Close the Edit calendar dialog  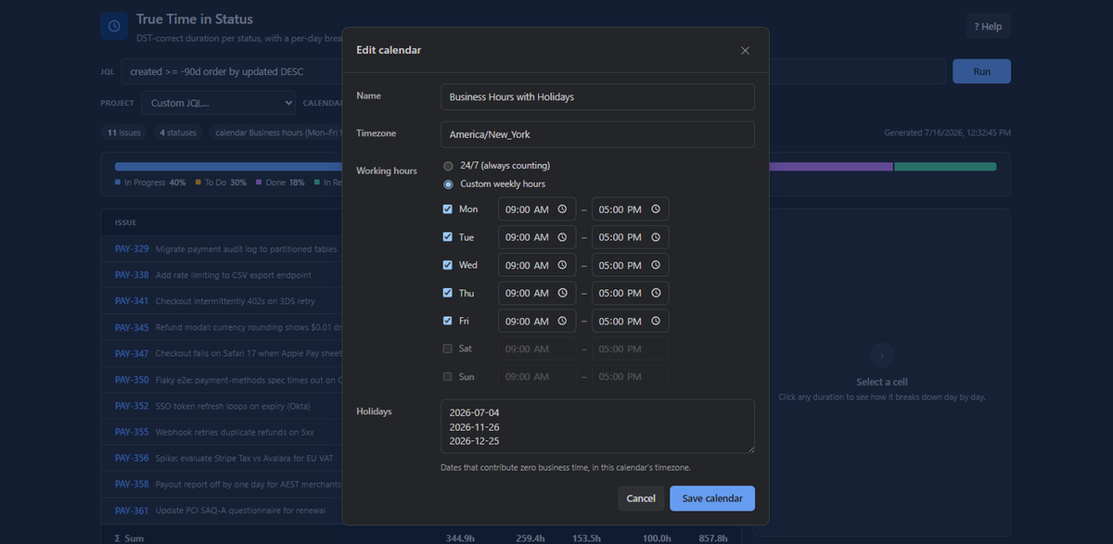[745, 50]
